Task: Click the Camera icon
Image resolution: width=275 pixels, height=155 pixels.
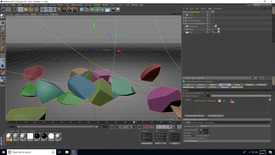Action: 113,9
